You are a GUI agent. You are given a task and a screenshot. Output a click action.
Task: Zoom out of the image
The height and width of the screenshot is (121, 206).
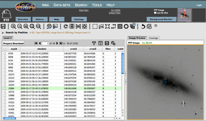coord(20,26)
